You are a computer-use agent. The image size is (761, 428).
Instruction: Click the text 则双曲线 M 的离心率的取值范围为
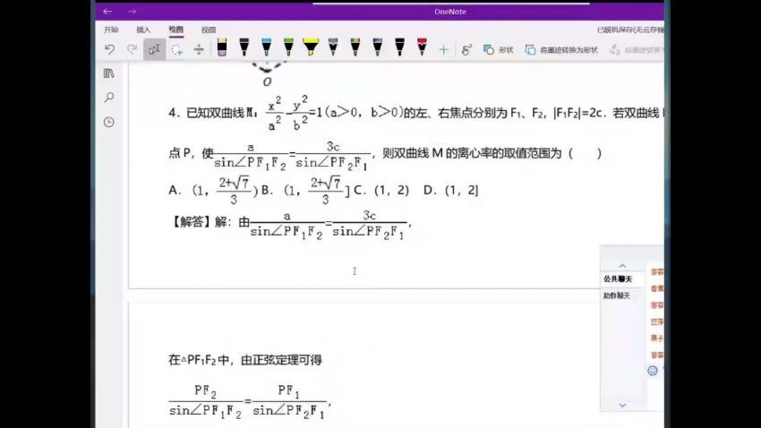(x=472, y=153)
